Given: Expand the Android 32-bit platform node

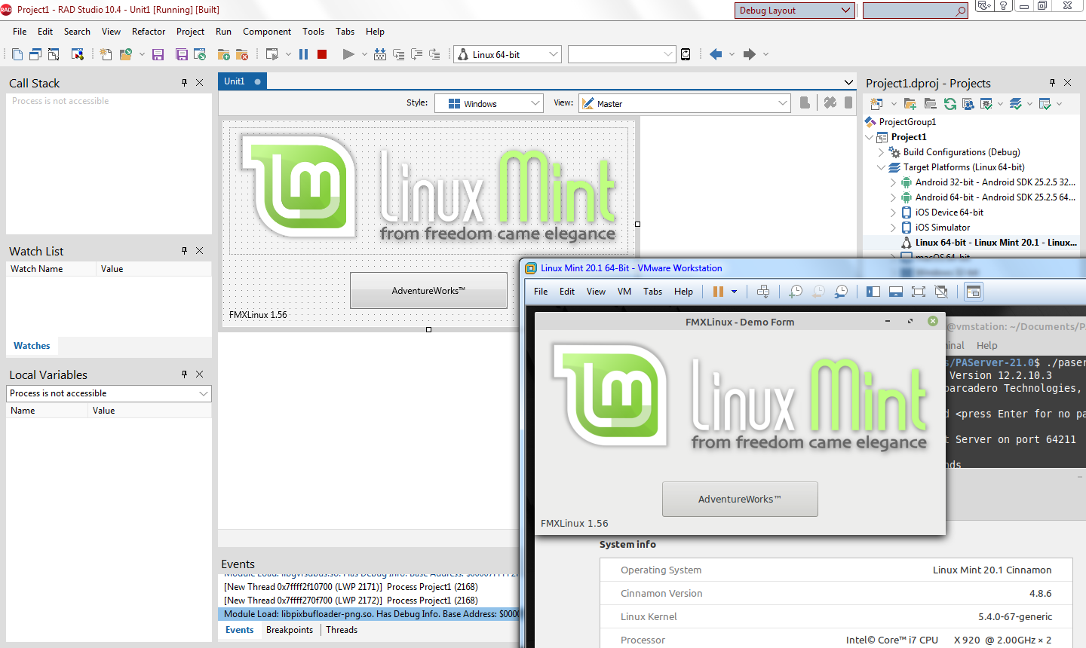Looking at the screenshot, I should click(x=894, y=182).
